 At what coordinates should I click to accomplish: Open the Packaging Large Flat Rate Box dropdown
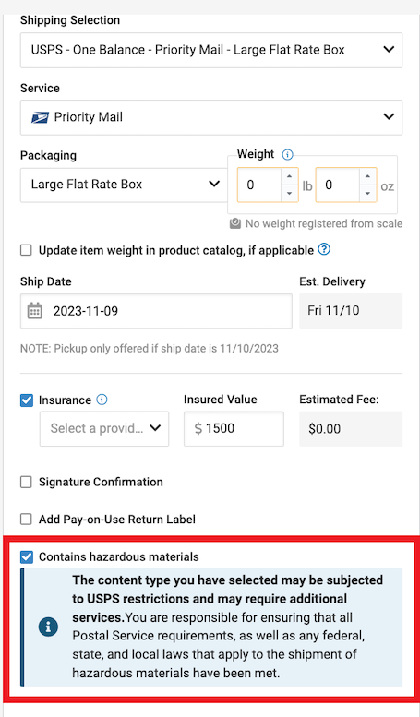[x=124, y=185]
